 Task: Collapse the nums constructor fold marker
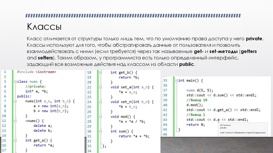pyautogui.click(x=15, y=101)
